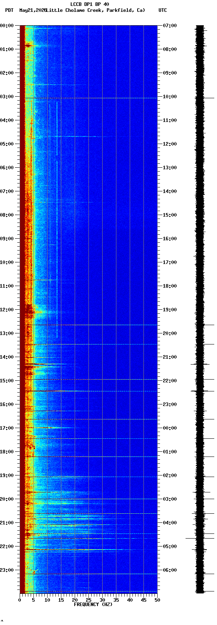
Task: Click the frequency axis value 40
Action: click(130, 600)
